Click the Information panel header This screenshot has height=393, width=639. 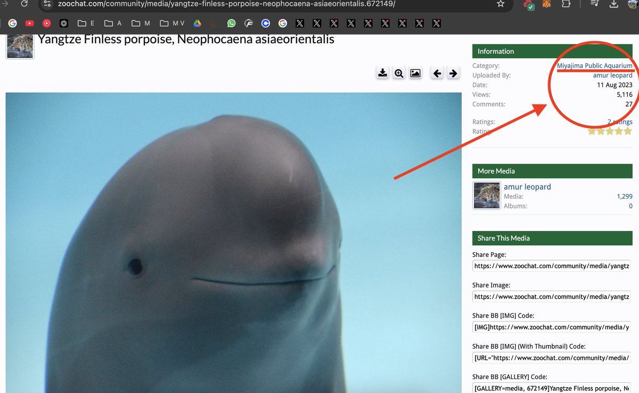(x=553, y=51)
